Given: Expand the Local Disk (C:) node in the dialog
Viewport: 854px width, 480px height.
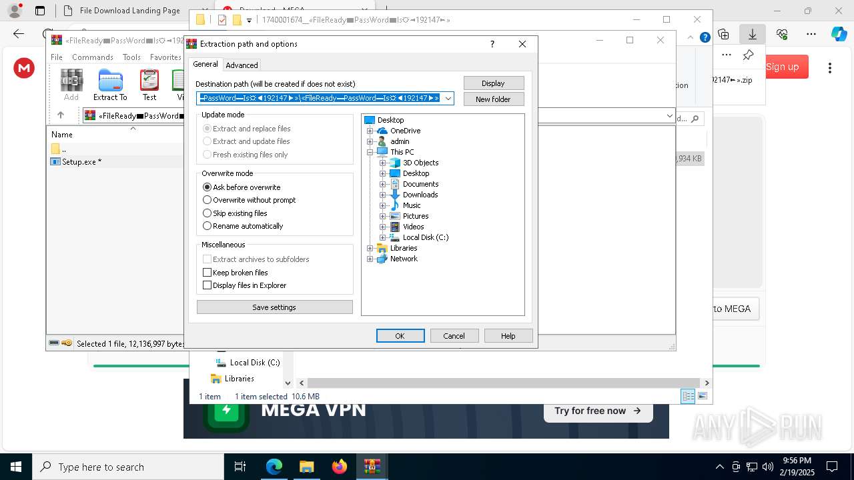Looking at the screenshot, I should point(383,237).
